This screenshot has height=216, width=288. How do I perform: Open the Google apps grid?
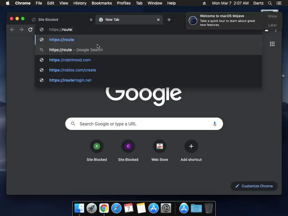point(272,44)
